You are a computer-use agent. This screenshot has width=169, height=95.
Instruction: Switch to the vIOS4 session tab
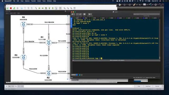click(x=102, y=18)
